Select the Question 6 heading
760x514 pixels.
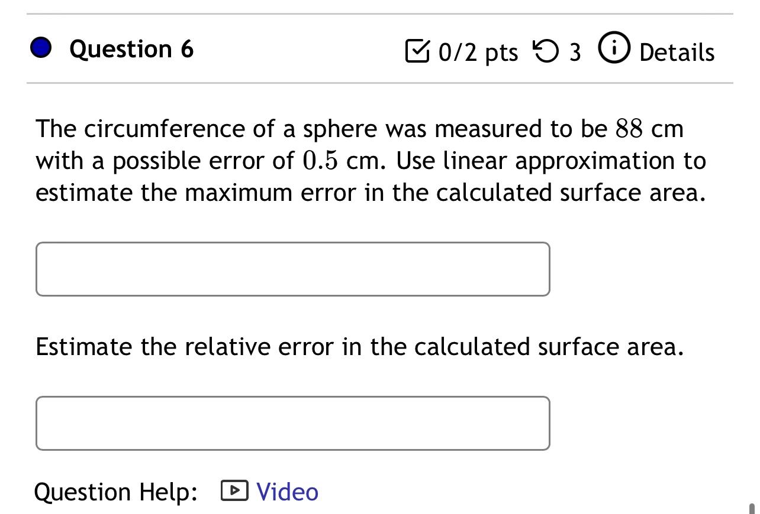[131, 48]
